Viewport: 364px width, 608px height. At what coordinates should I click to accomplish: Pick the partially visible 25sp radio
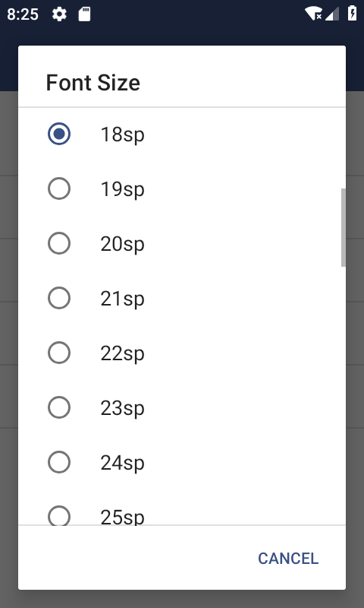[59, 515]
